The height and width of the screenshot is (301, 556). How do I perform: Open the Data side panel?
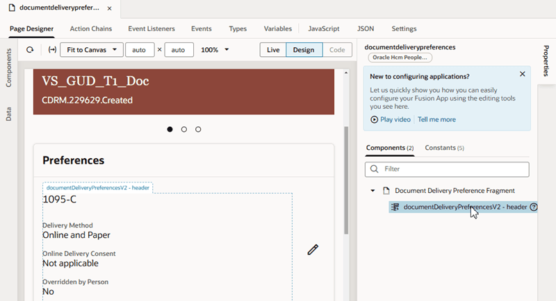[8, 114]
